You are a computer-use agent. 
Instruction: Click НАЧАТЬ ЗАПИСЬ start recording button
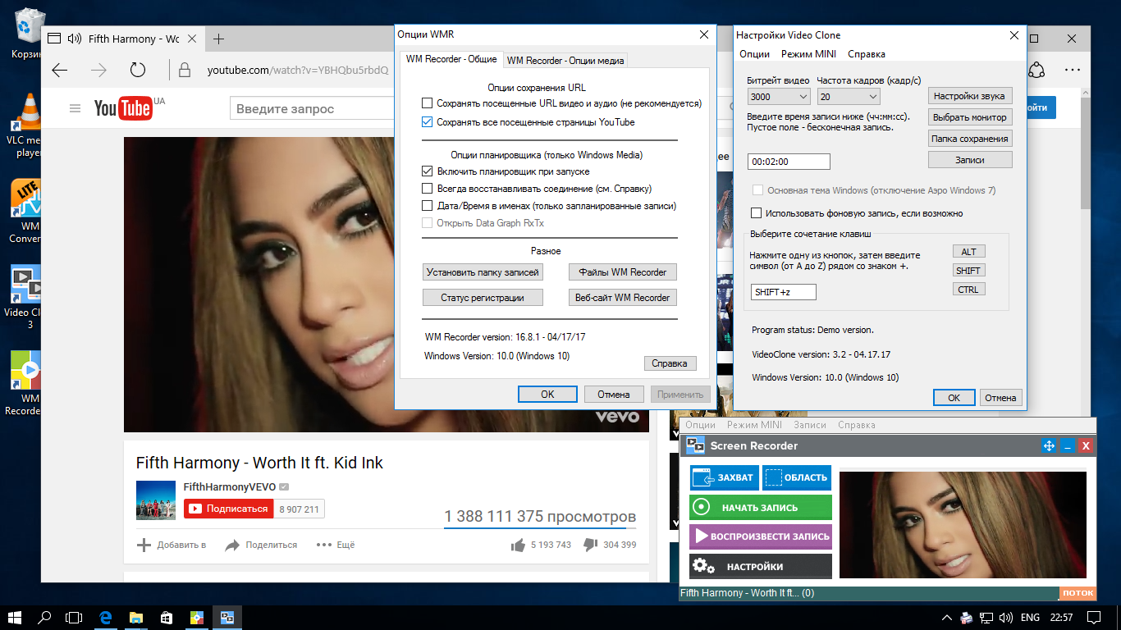(x=761, y=508)
